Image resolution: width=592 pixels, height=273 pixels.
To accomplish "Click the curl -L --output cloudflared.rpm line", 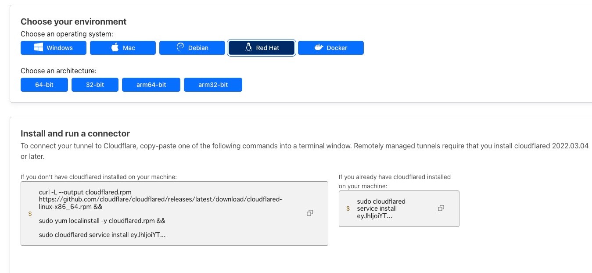I will click(85, 192).
